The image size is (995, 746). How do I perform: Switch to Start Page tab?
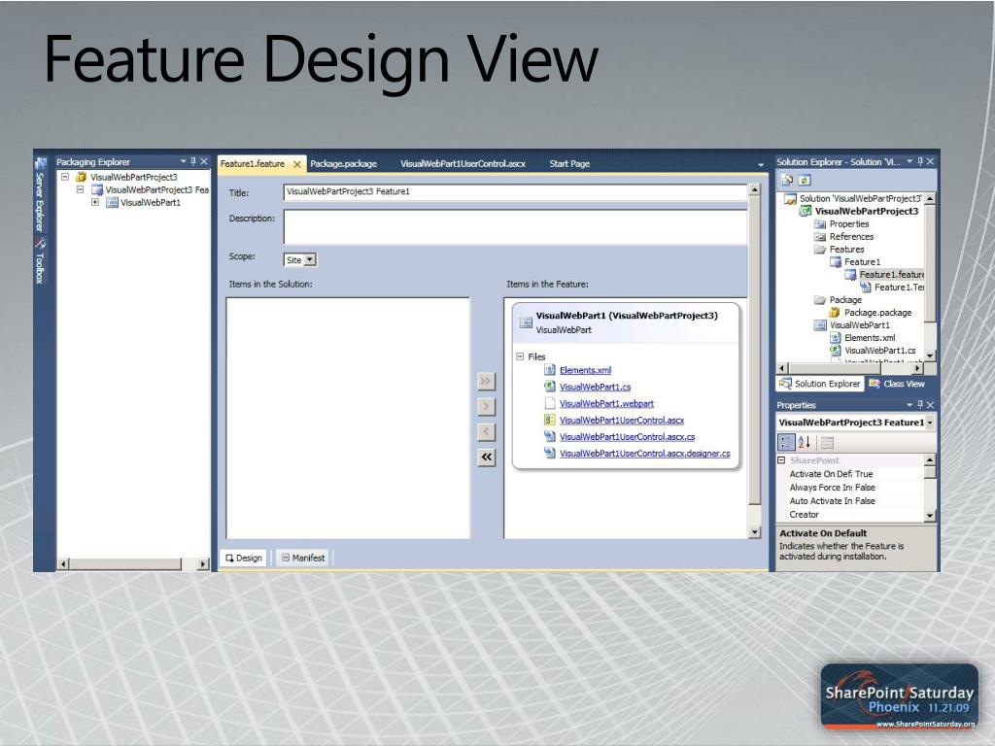pos(569,163)
